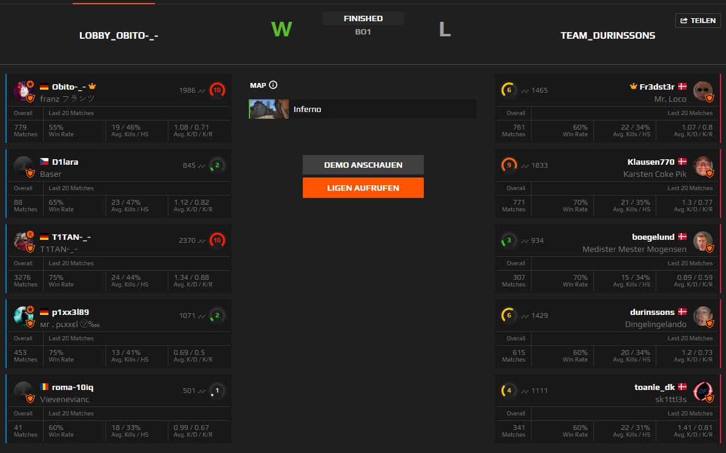Click toanle_dk skill level 4 badge
Screen dimensions: 726x453
[509, 391]
